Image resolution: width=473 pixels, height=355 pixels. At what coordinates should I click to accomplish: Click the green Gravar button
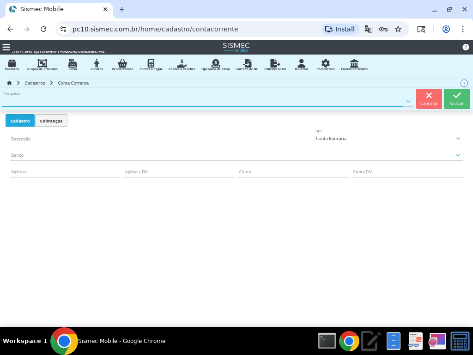457,99
